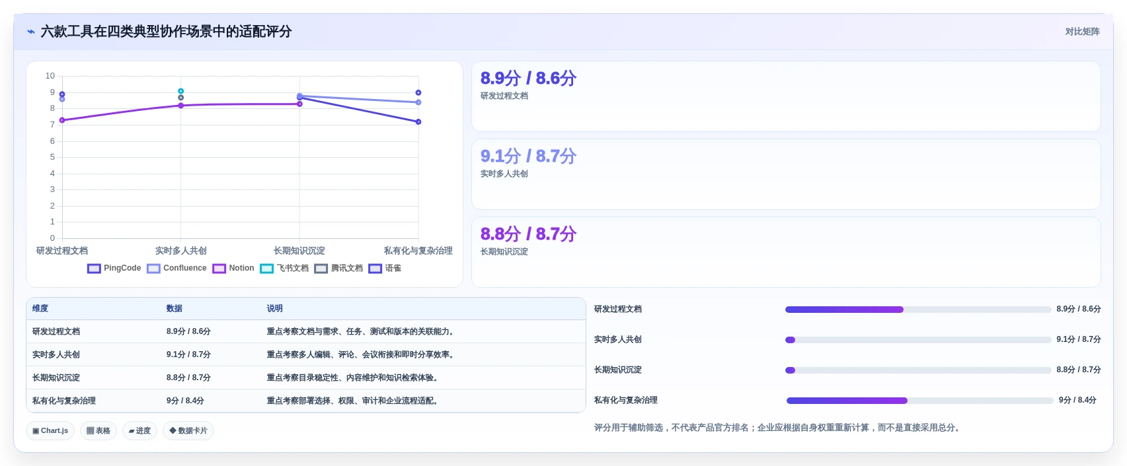Toggle the PingCode legend swatch
The image size is (1127, 466).
point(94,269)
